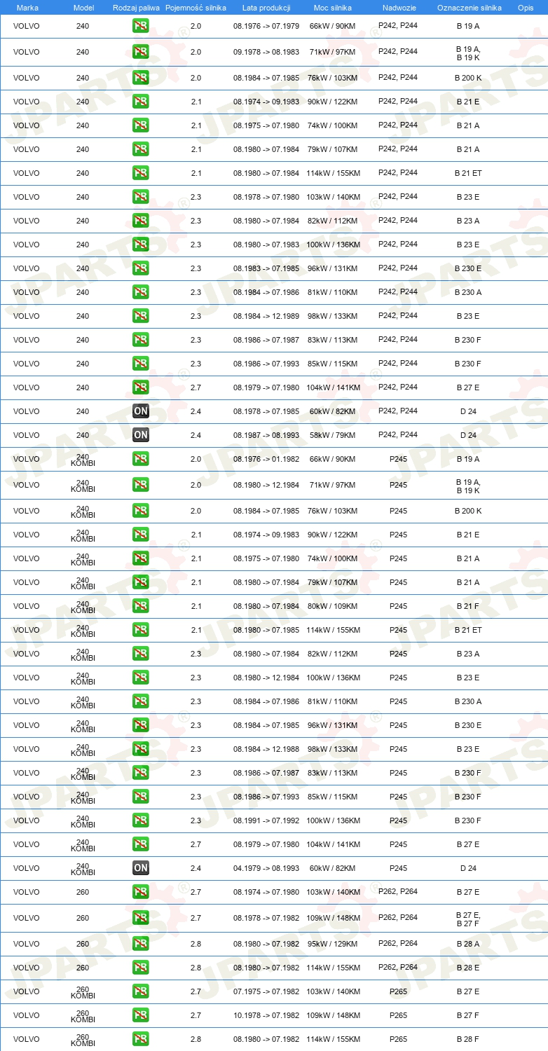Click the Moc silnika column header
The height and width of the screenshot is (1051, 548).
tap(333, 7)
